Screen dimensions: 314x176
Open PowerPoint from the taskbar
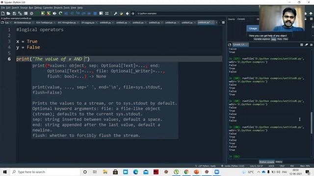coord(196,172)
